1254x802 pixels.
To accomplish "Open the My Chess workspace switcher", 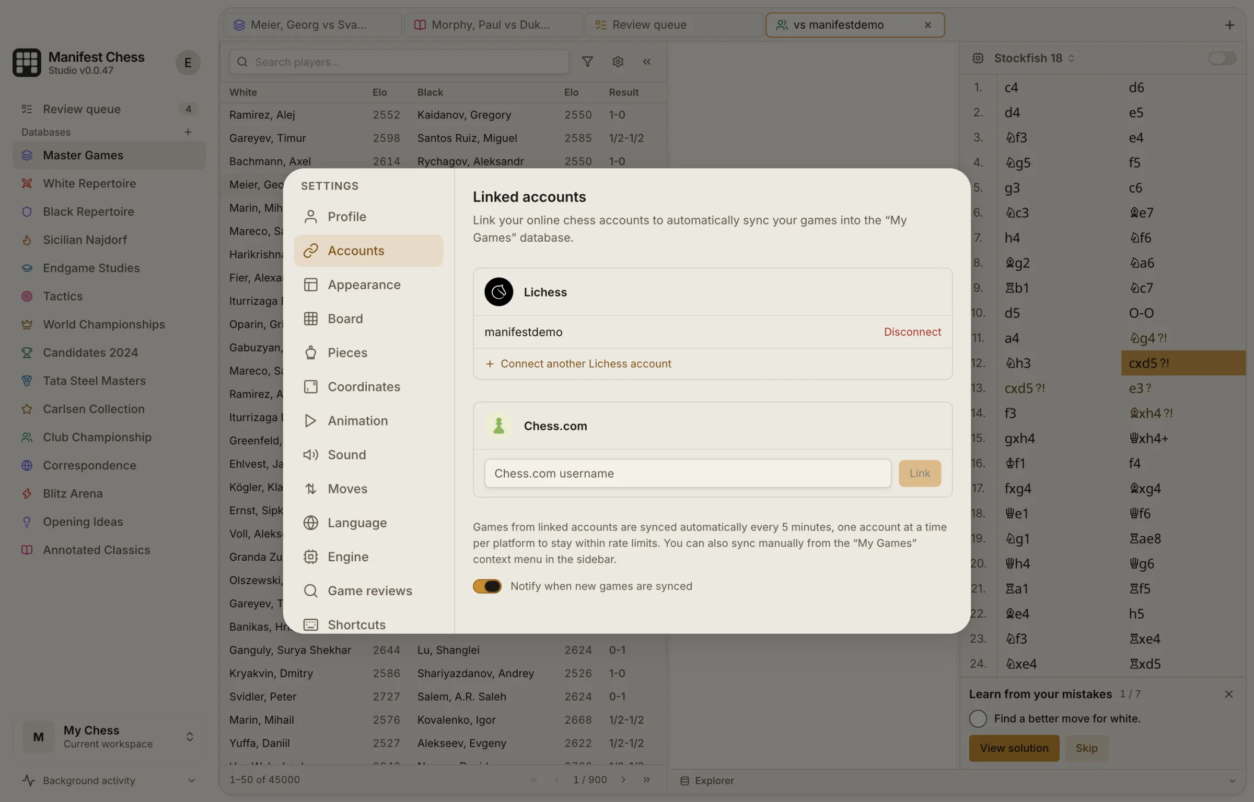I will click(109, 737).
